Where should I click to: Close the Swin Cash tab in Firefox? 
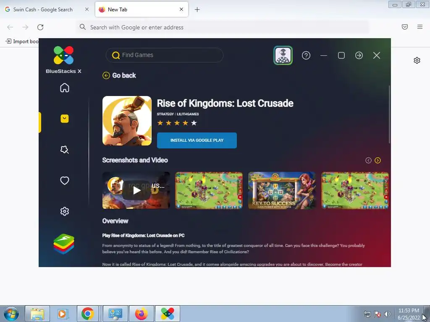[87, 9]
